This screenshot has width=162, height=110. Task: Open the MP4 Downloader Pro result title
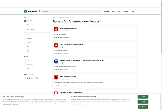tap(68, 77)
